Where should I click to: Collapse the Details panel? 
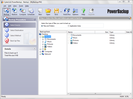[x=35, y=49]
